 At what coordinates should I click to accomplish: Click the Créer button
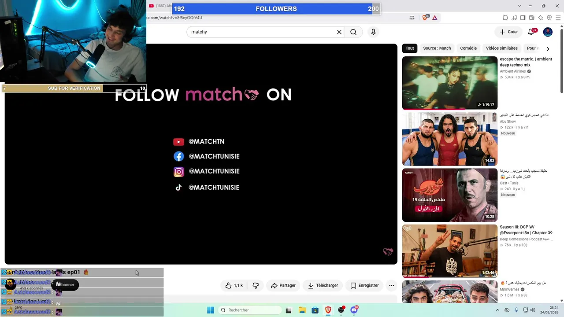(x=509, y=32)
